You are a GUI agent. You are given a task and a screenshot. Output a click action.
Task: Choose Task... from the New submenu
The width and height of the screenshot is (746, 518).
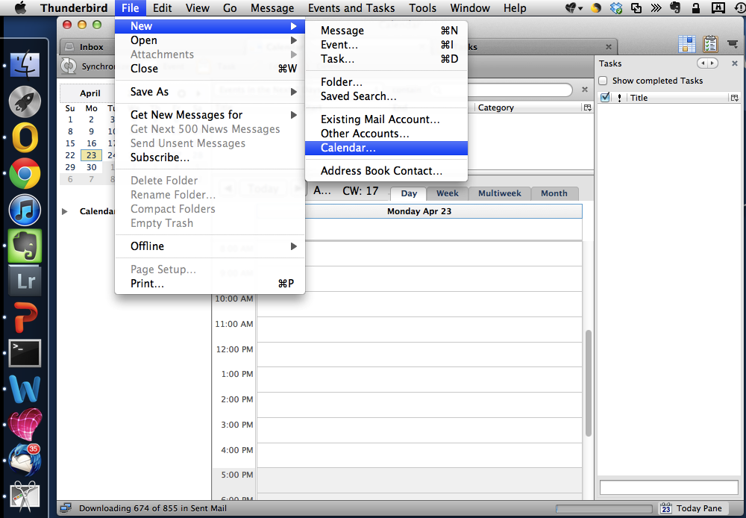(386, 59)
